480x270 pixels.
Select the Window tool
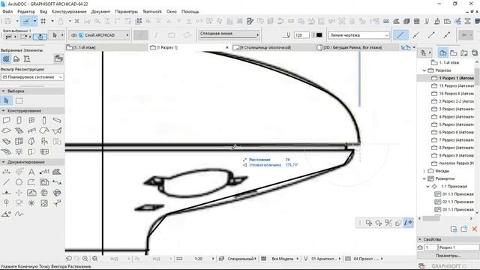31,120
